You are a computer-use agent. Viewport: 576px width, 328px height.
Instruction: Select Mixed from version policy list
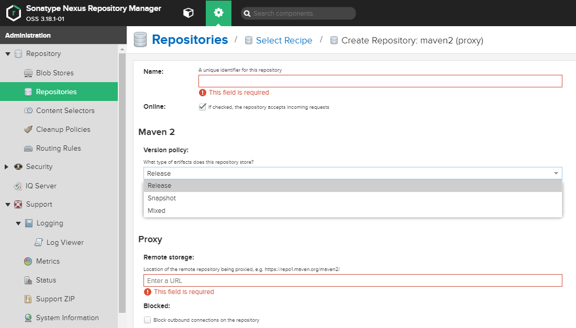pyautogui.click(x=352, y=211)
